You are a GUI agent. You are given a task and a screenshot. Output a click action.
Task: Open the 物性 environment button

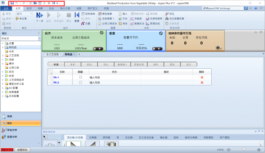point(21,116)
